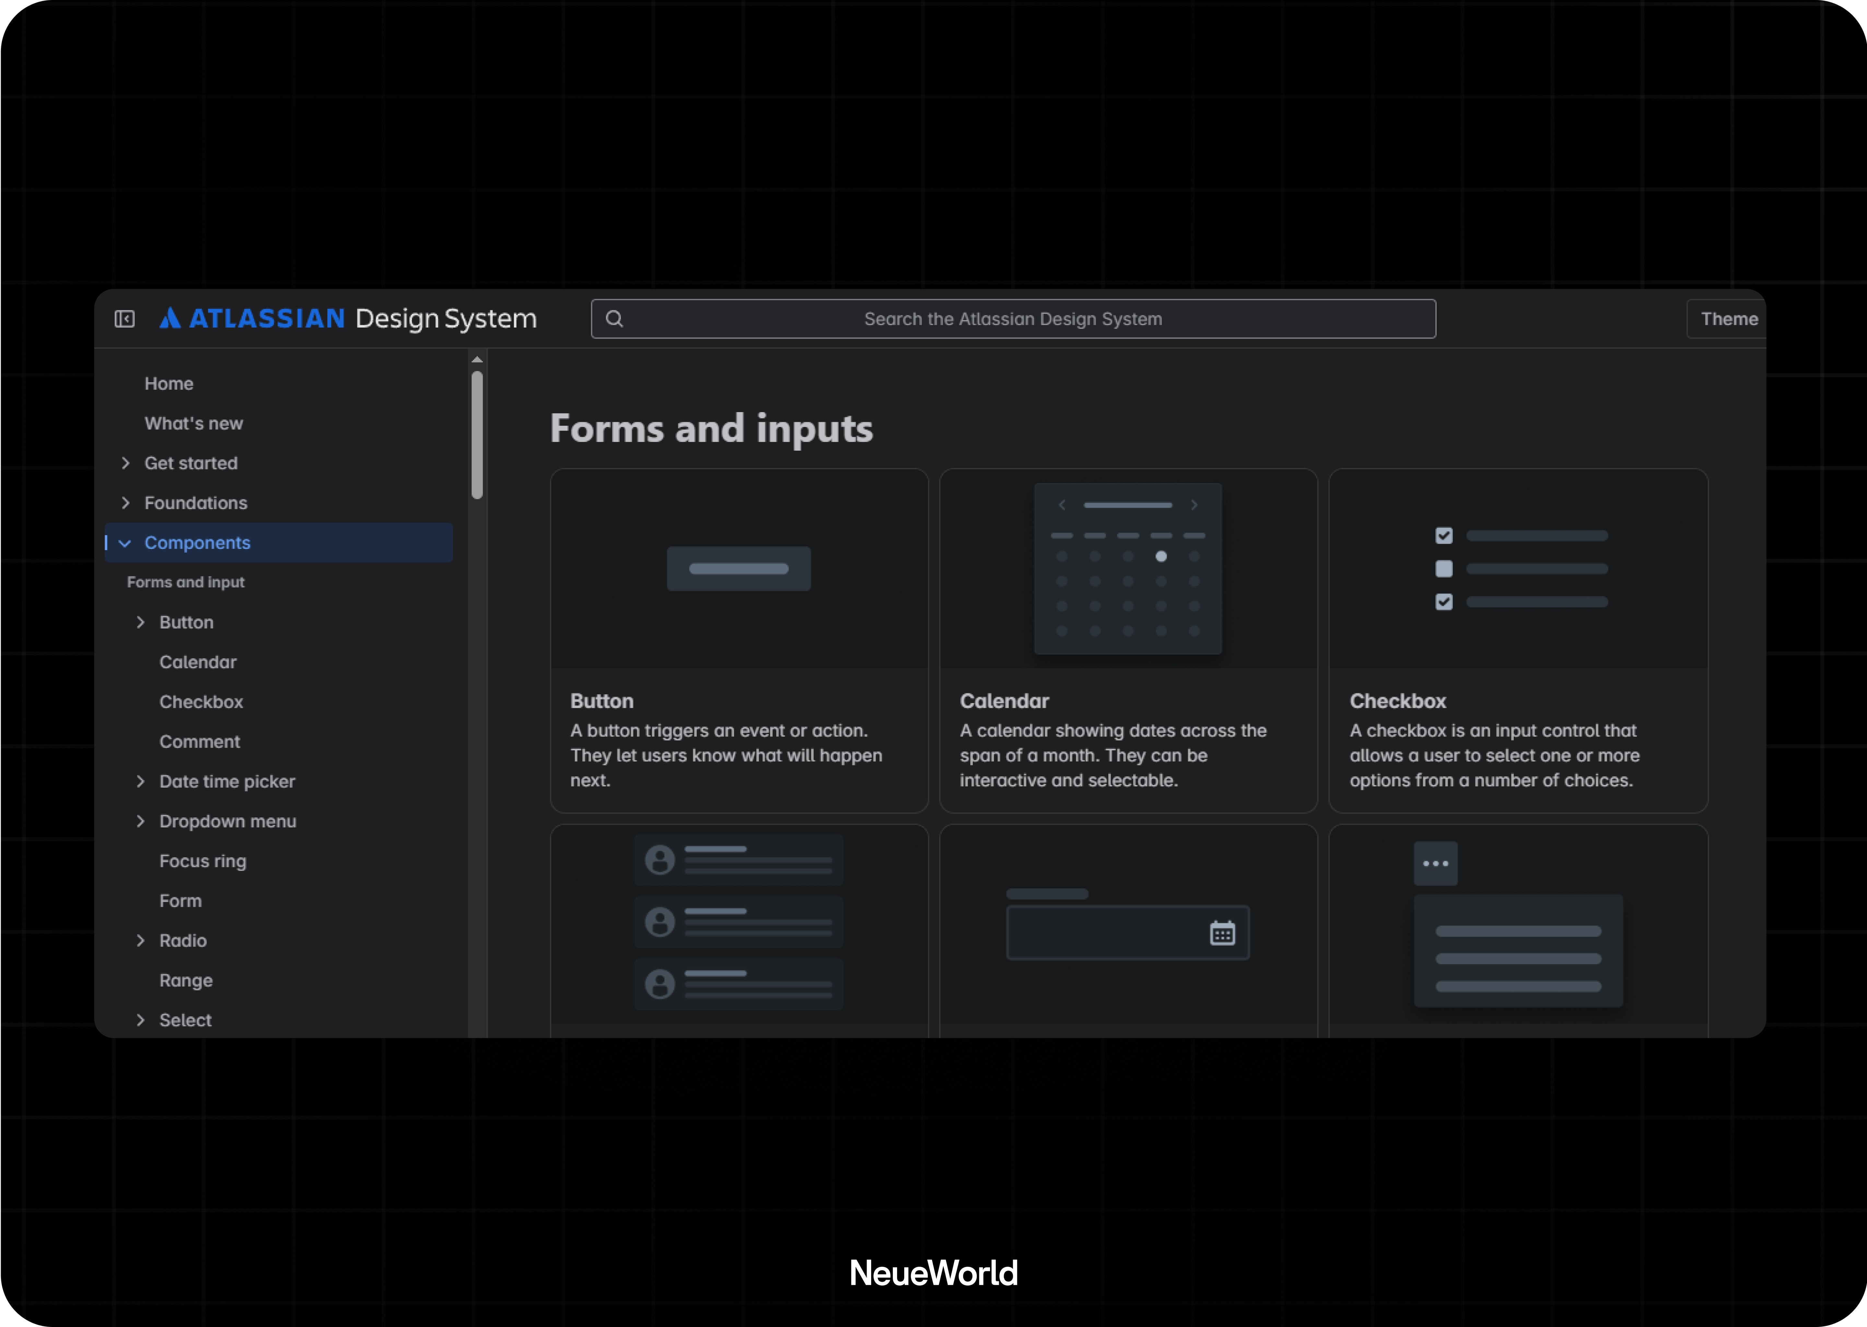Click the Checkbox card title
This screenshot has width=1867, height=1327.
pos(1398,701)
